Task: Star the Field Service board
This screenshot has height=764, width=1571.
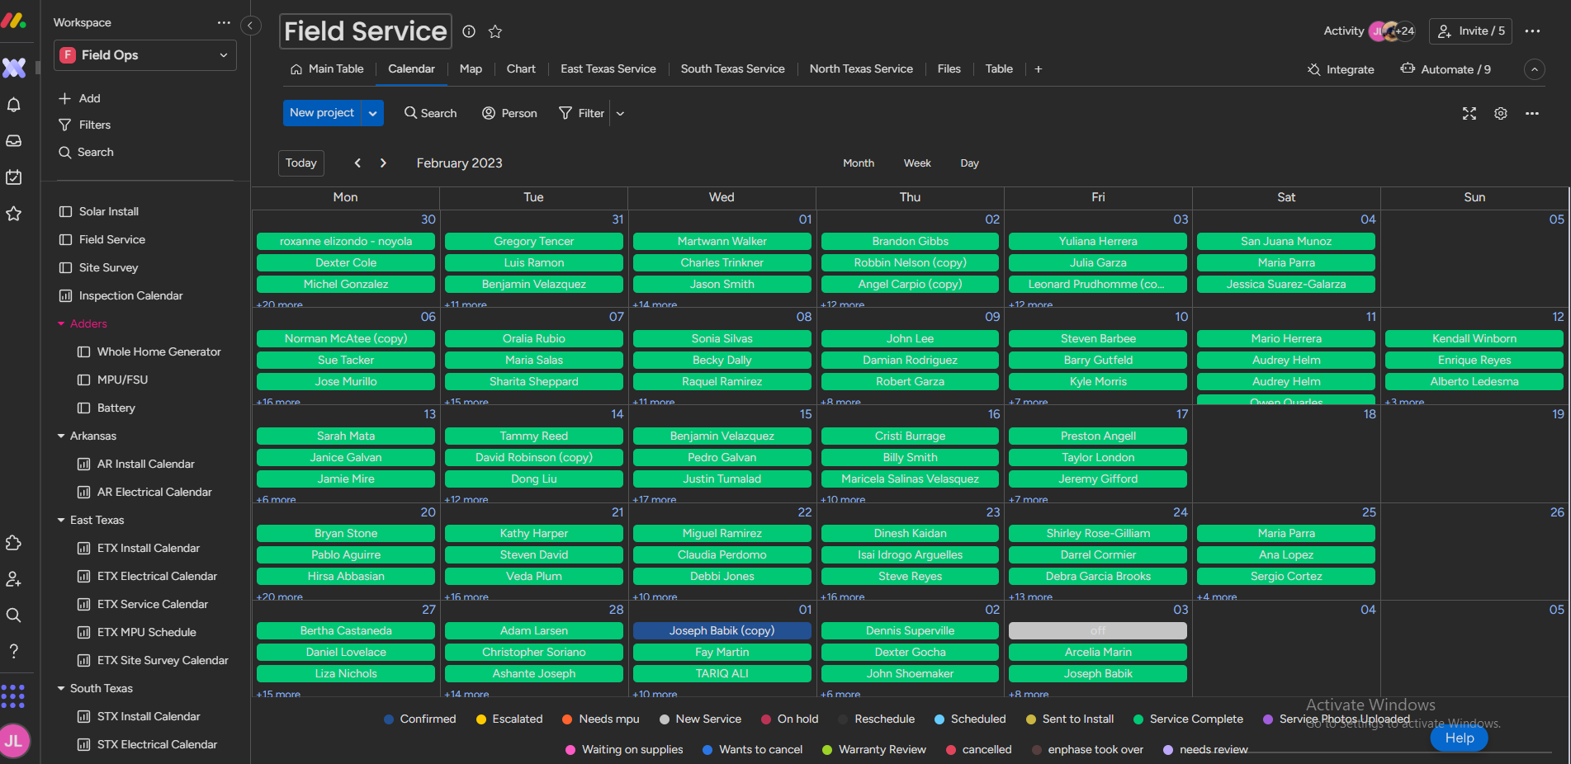Action: point(495,31)
